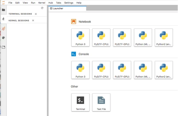Select the Launcher tab
Viewport: 178px width, 116px height.
click(68, 8)
